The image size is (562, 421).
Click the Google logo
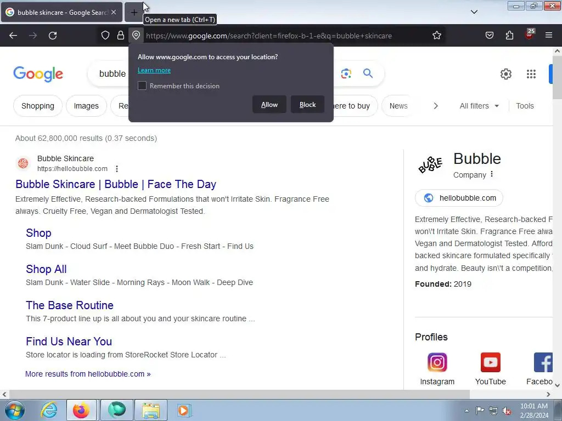(38, 74)
